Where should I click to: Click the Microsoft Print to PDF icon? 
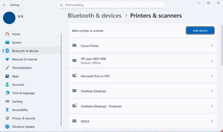coord(74,76)
